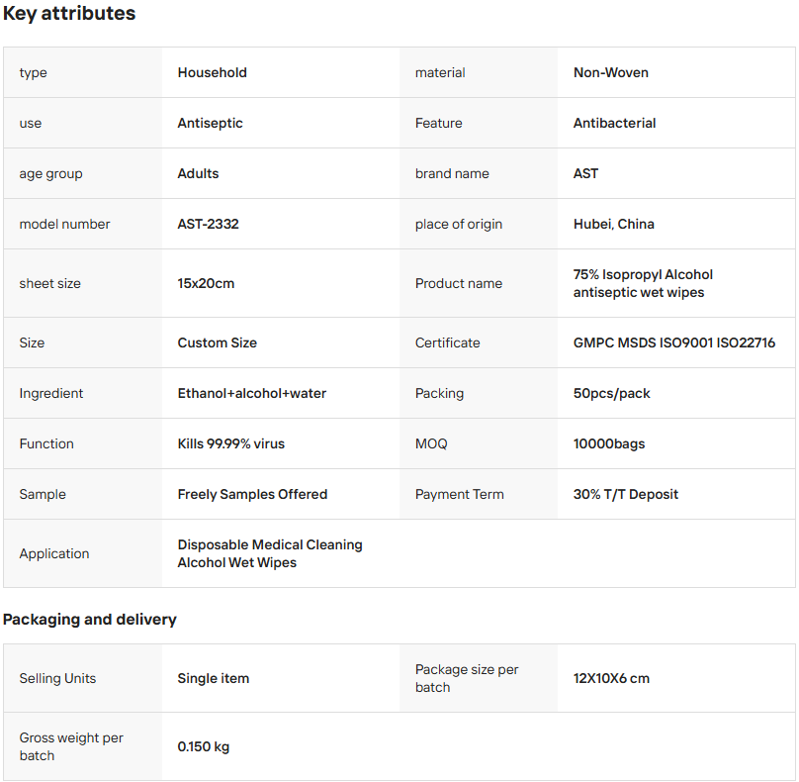Screen dimensions: 799x782
Task: Click the 50pcs/pack packing value
Action: (x=611, y=393)
